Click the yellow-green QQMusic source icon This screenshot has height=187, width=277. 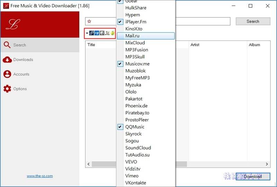113,33
